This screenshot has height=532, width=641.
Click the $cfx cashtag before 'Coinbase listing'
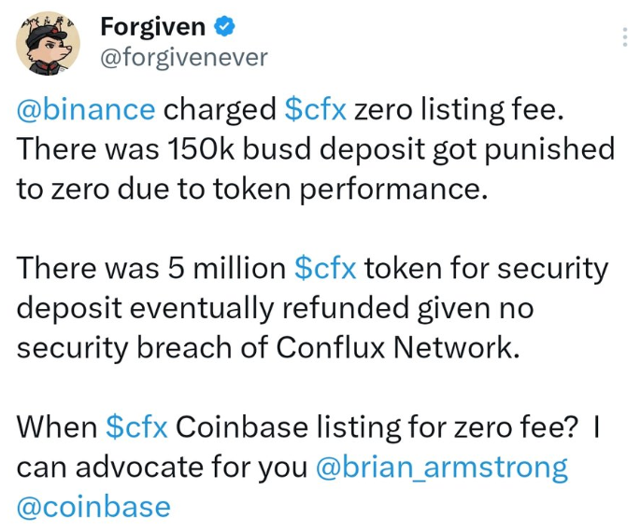click(136, 427)
